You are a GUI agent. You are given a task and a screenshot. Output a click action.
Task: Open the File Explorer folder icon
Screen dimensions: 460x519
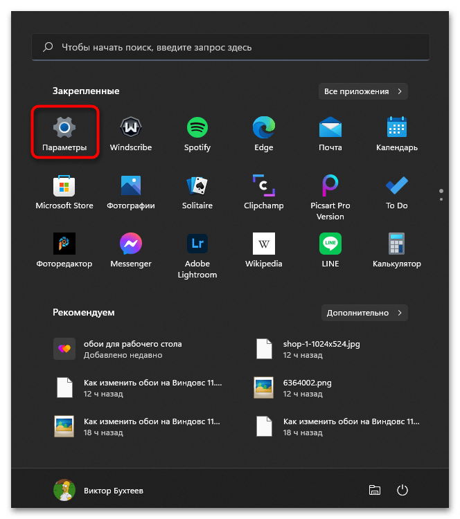click(375, 490)
